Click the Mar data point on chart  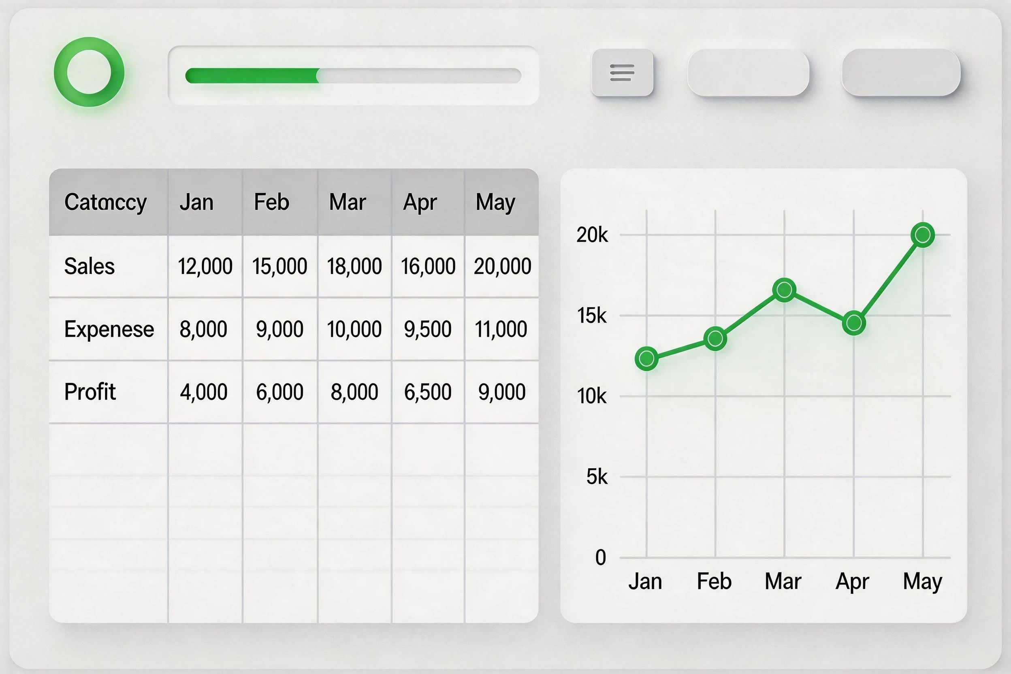click(x=785, y=290)
